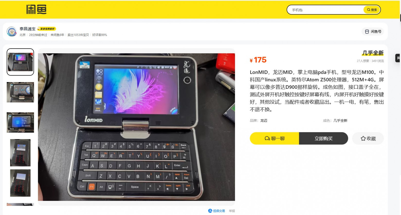Click the Xianyu logo in header
The image size is (401, 215).
pos(36,10)
